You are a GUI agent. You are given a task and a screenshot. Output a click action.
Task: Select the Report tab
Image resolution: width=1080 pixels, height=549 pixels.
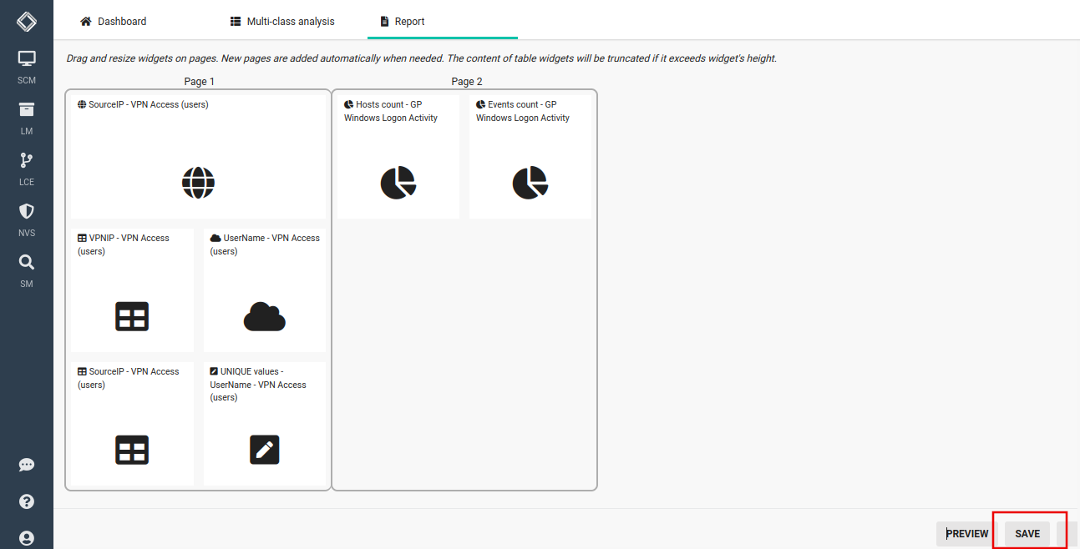coord(402,22)
